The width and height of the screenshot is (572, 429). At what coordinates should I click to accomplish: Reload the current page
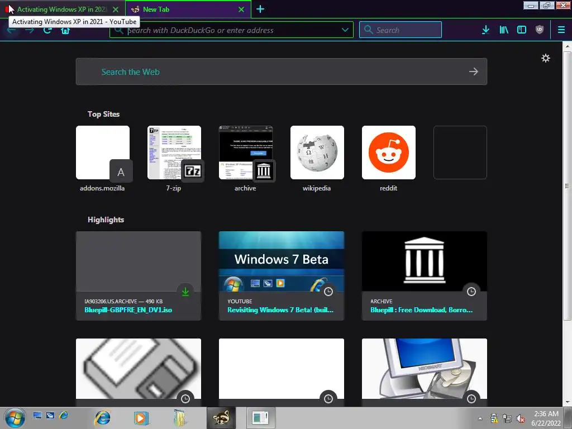[47, 30]
